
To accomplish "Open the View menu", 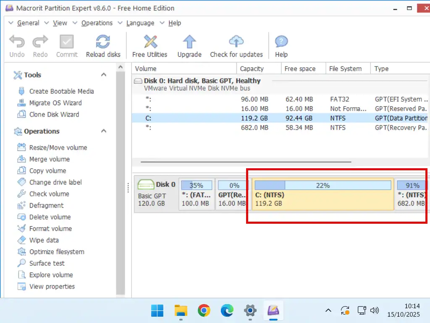I will tap(60, 23).
